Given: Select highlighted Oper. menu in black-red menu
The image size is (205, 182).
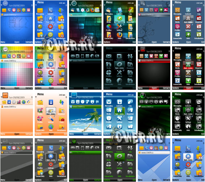Looking at the screenshot, I should 188,65.
